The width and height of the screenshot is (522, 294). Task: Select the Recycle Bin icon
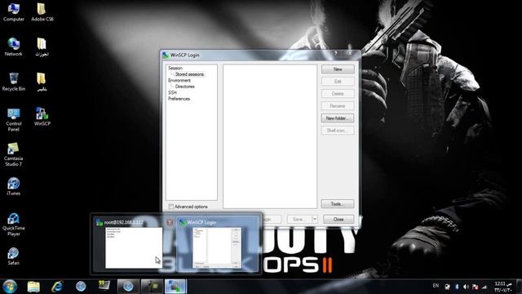[14, 82]
